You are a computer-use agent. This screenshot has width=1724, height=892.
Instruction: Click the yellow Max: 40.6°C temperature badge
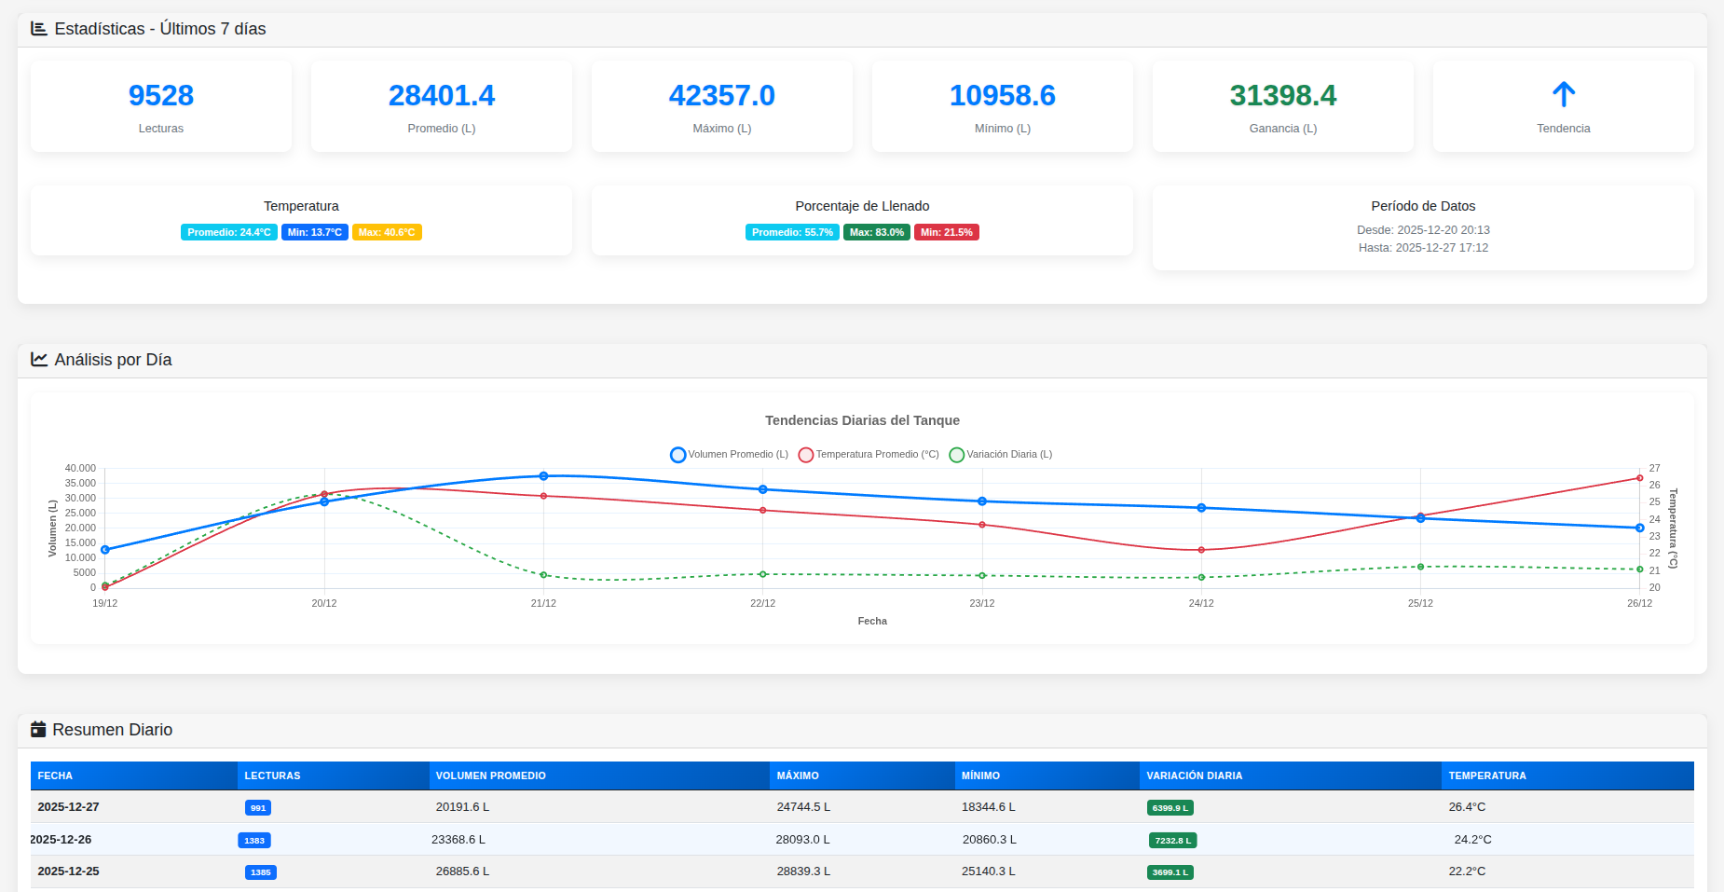tap(387, 232)
